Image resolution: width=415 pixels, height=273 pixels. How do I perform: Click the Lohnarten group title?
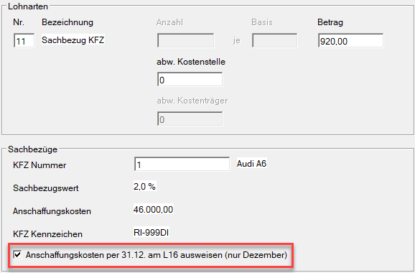(28, 6)
